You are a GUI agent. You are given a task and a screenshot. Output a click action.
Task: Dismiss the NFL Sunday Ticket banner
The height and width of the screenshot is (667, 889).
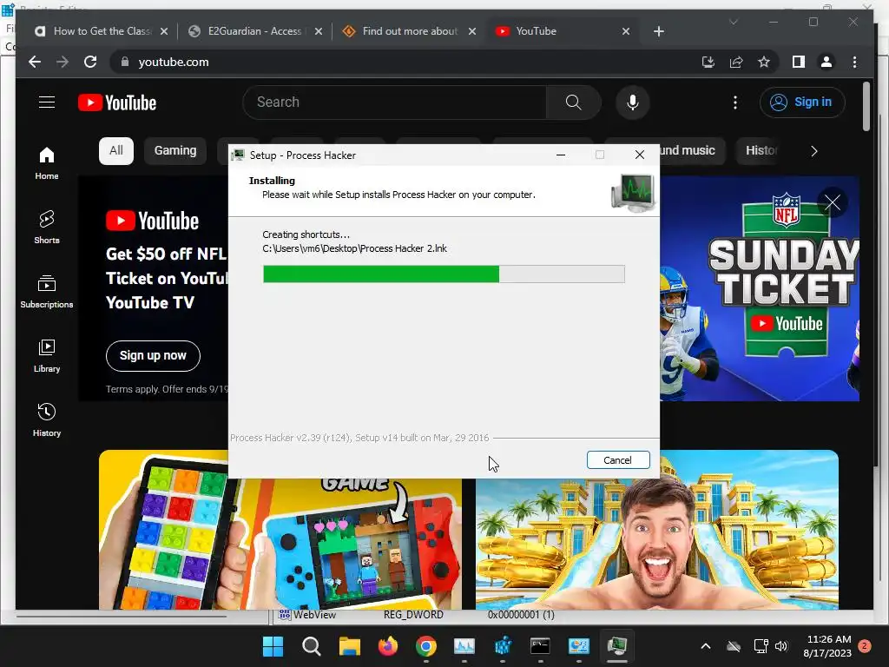pos(832,202)
